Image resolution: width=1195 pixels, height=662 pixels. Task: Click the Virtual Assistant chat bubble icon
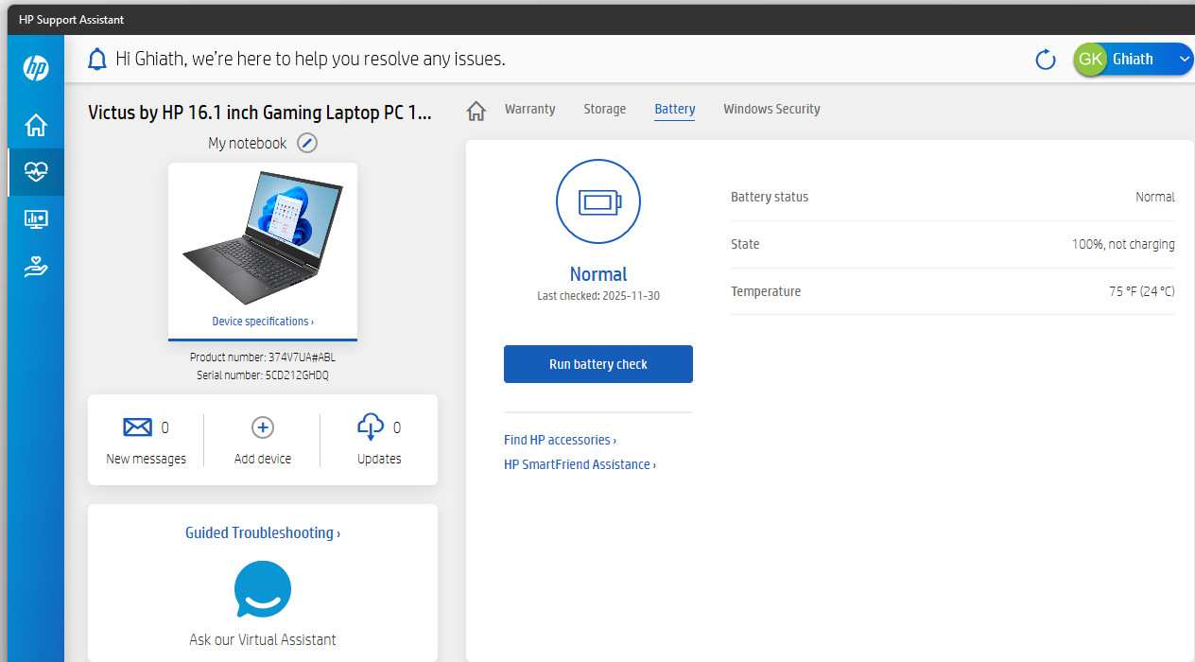263,589
